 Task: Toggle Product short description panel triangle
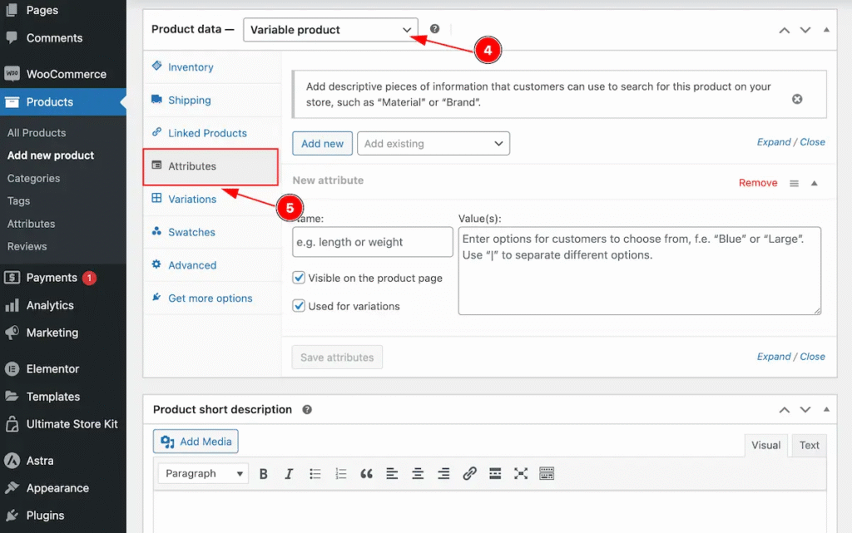[826, 409]
